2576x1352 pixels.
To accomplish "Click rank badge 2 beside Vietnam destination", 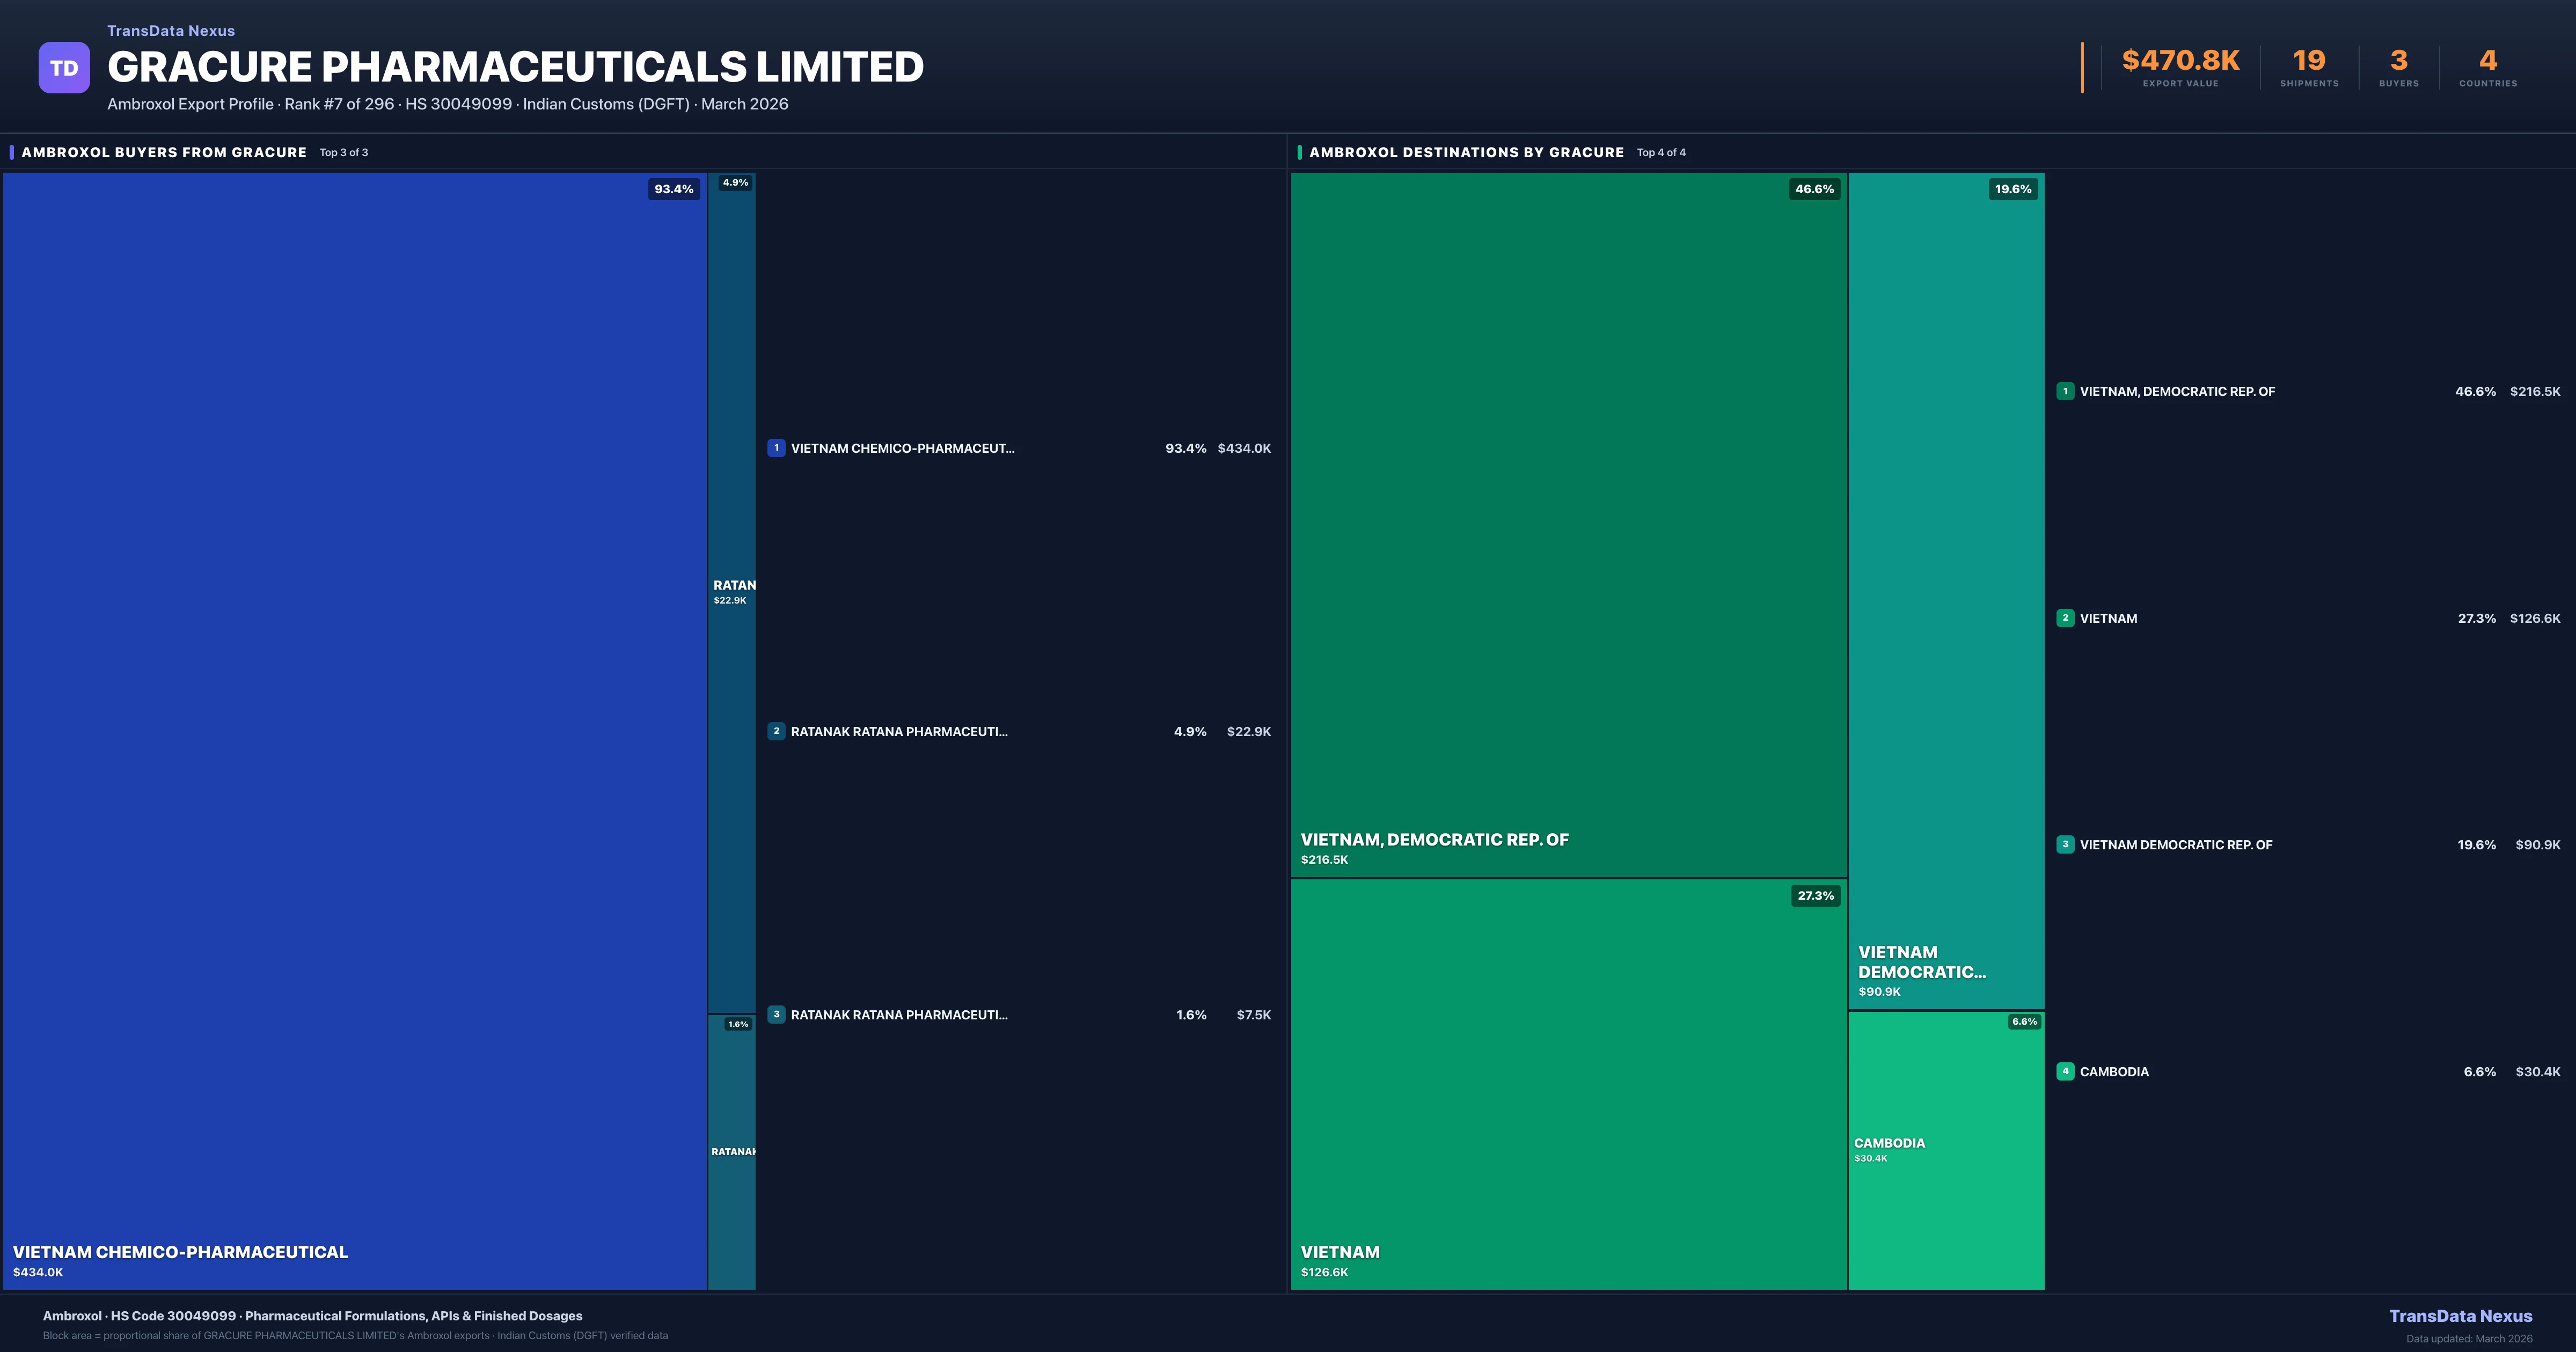I will [2065, 618].
